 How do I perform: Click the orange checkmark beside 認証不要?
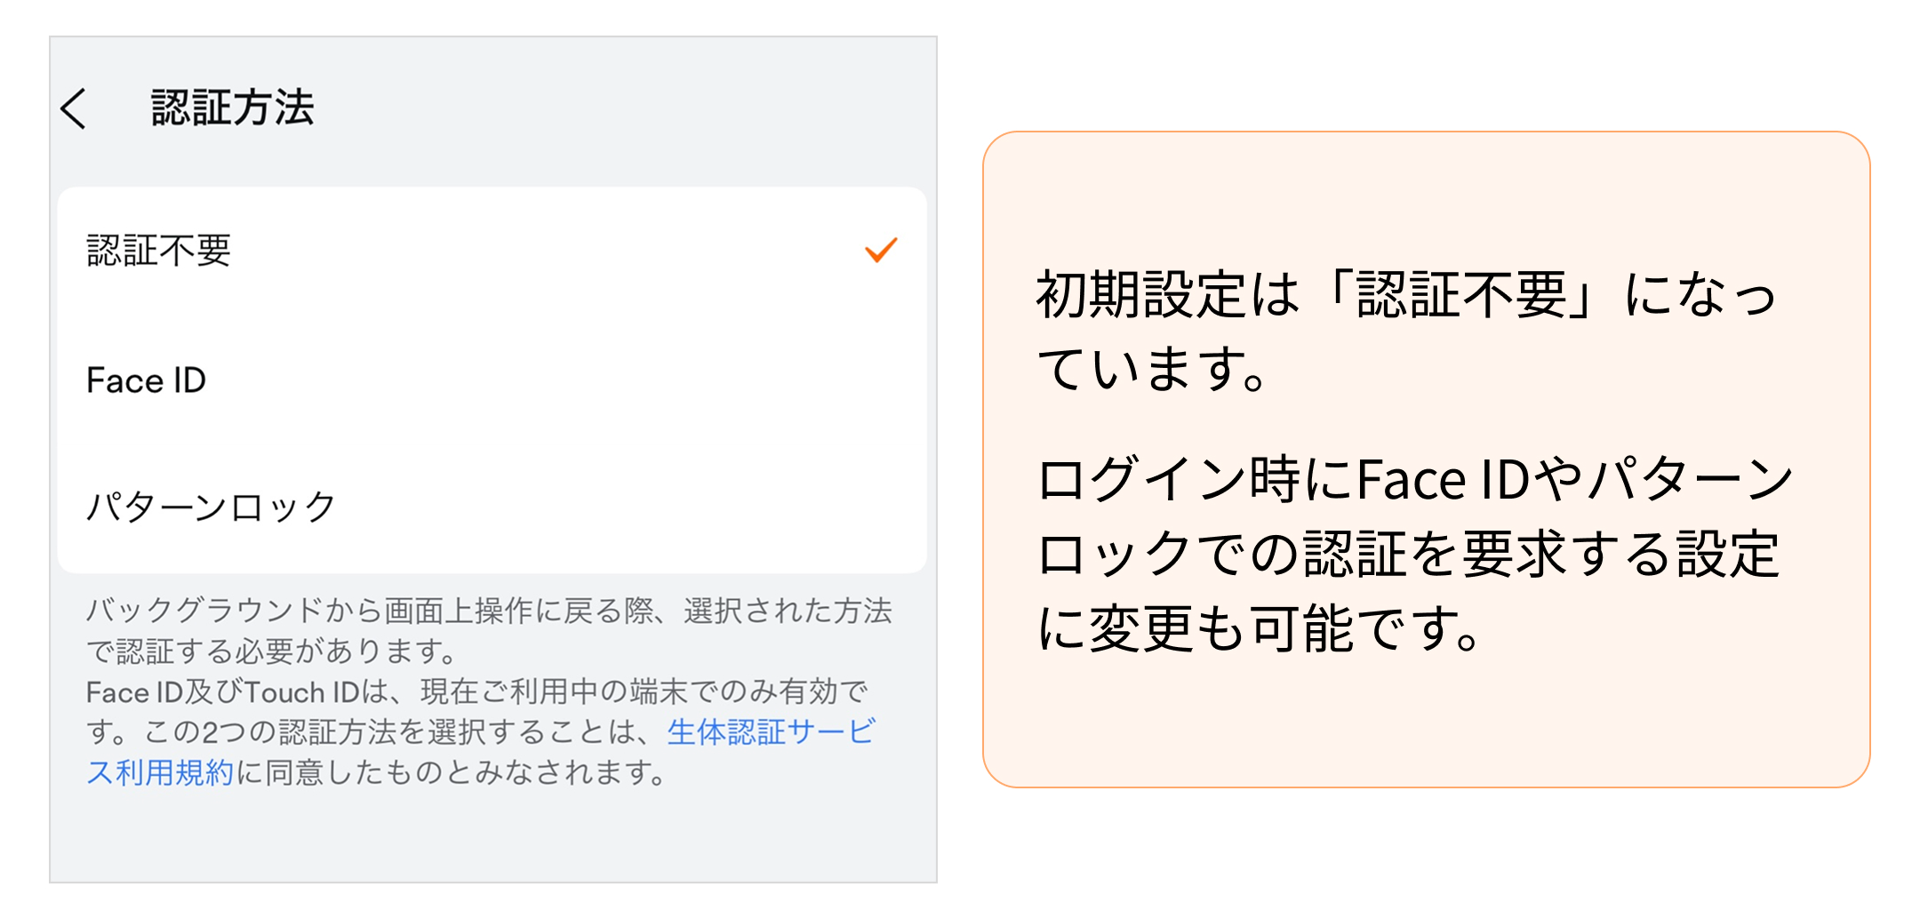881,251
